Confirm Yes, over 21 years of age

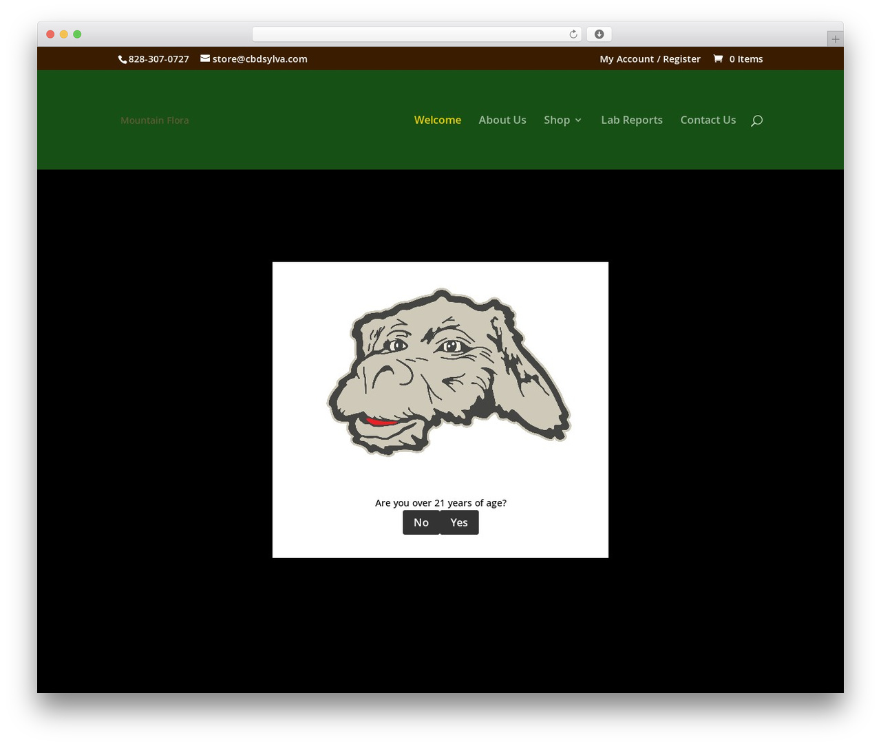pos(459,522)
